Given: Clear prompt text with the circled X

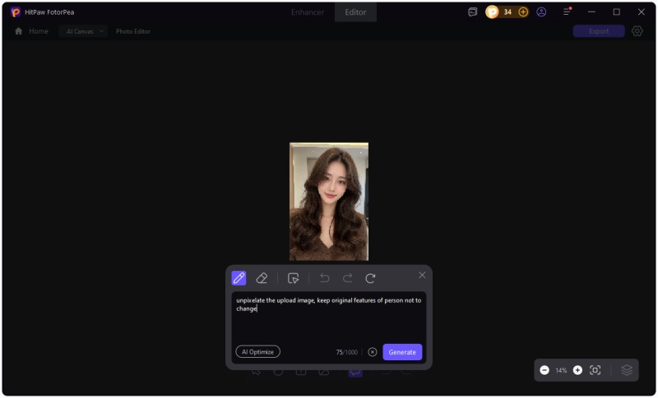Looking at the screenshot, I should [373, 352].
